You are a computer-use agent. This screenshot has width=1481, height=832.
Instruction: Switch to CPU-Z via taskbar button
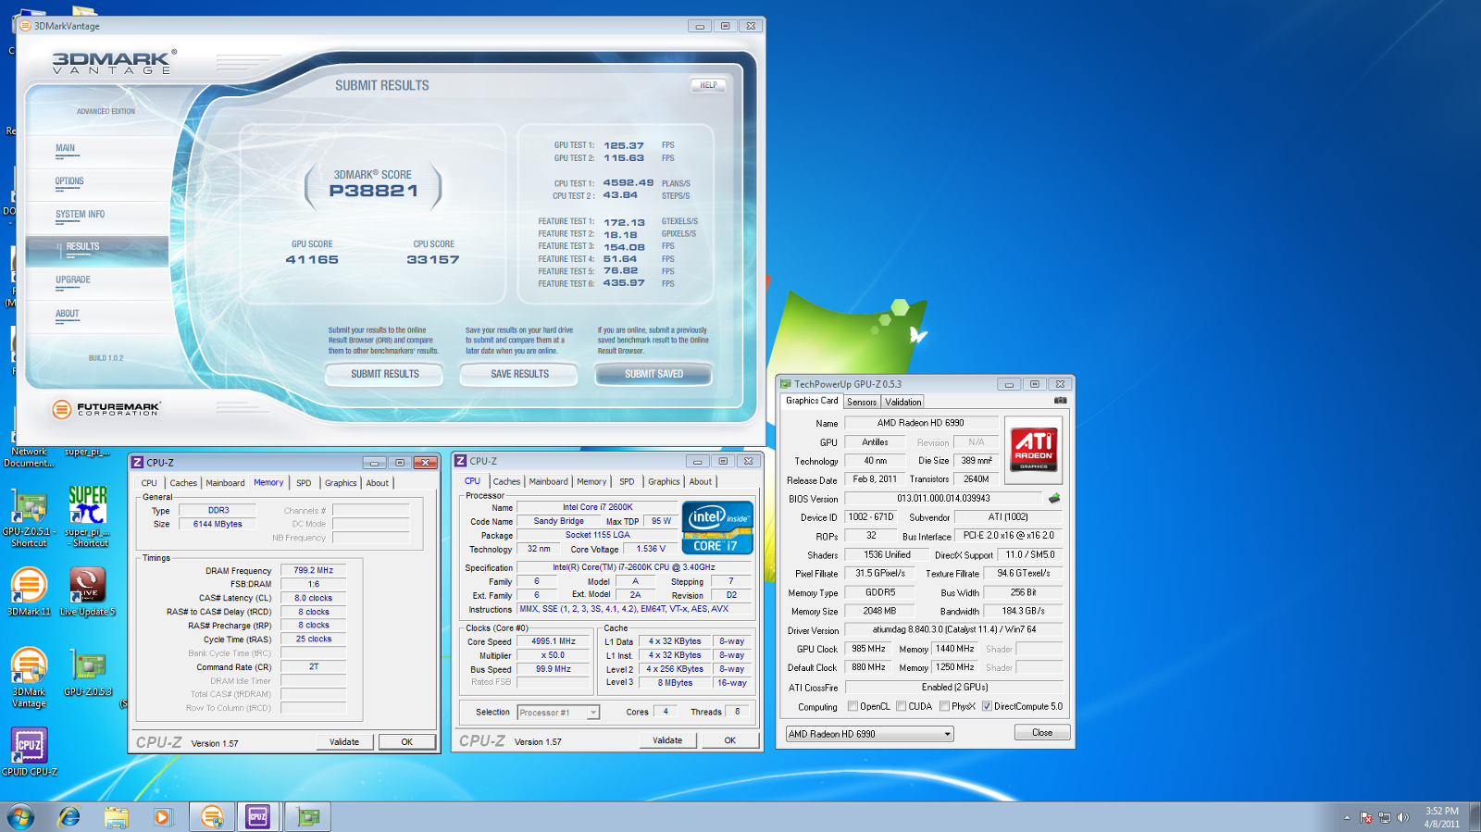click(x=258, y=816)
